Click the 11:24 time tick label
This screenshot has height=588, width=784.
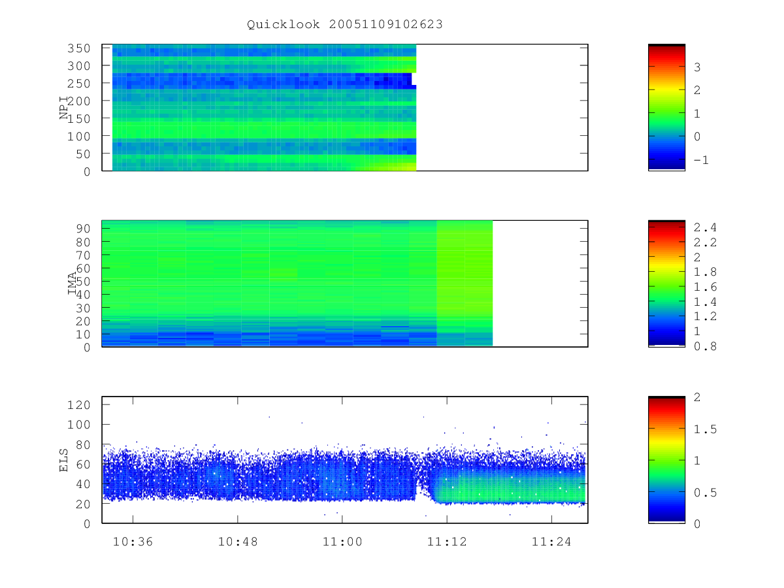point(551,542)
